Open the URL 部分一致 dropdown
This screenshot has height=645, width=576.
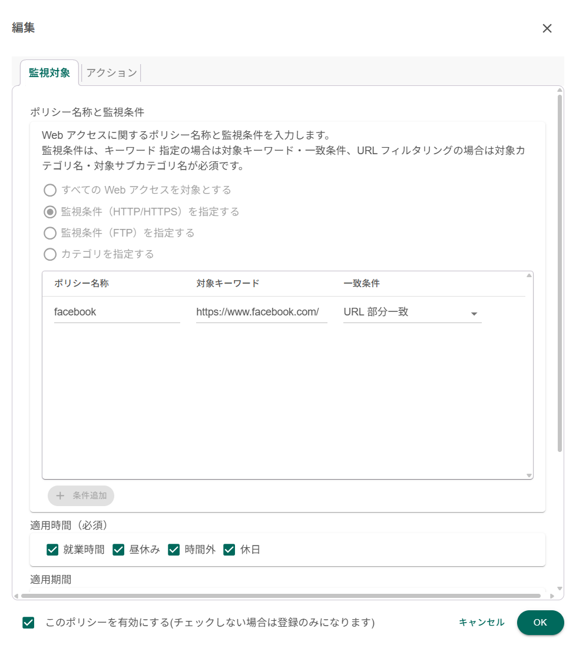coord(412,311)
